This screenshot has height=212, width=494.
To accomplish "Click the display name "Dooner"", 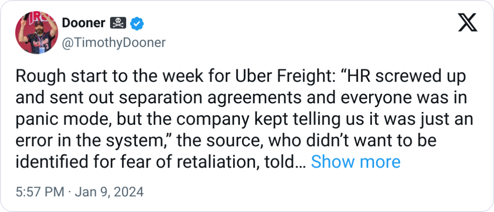I will tap(83, 23).
